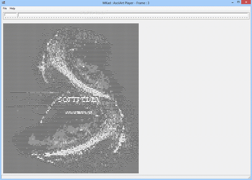Maximize the AsciiArt Player window

point(238,2)
